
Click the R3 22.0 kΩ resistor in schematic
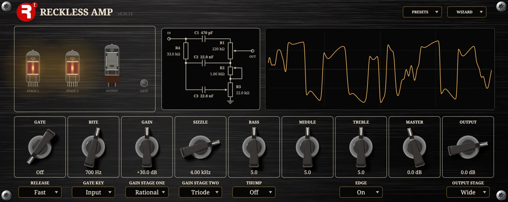coord(230,90)
